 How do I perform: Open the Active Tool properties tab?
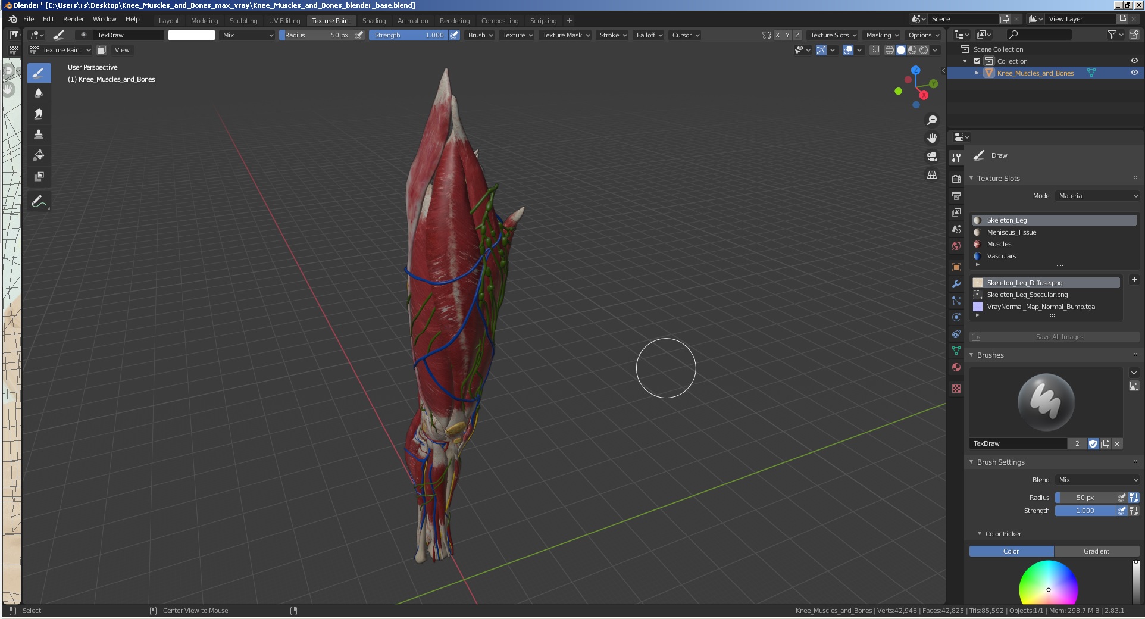(956, 158)
